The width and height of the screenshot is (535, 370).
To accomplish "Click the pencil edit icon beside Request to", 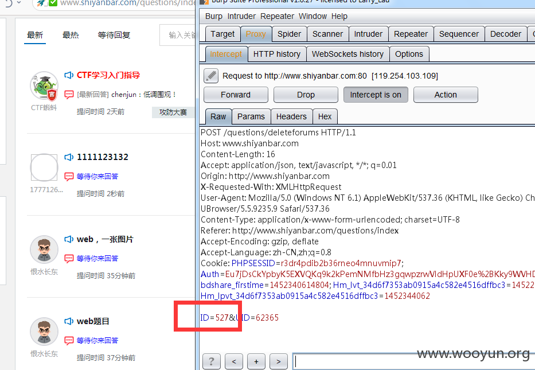I will coord(211,76).
